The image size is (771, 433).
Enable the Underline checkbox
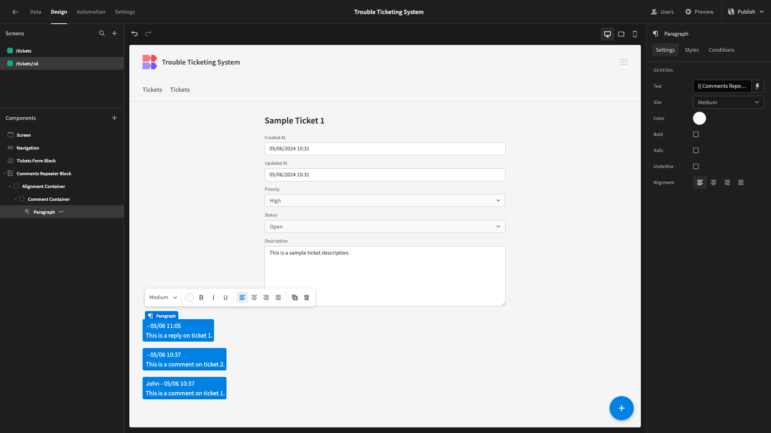696,166
